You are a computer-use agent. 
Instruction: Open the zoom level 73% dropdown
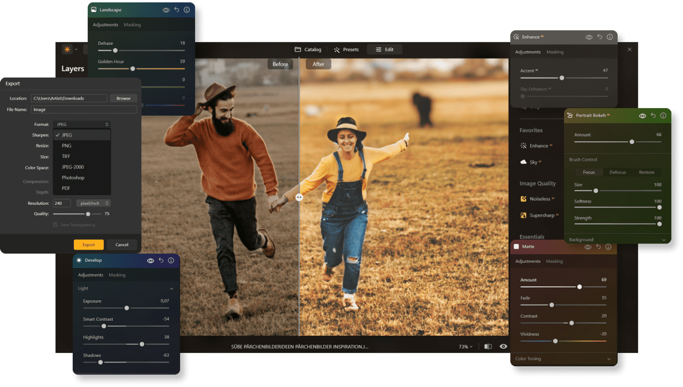(x=465, y=347)
